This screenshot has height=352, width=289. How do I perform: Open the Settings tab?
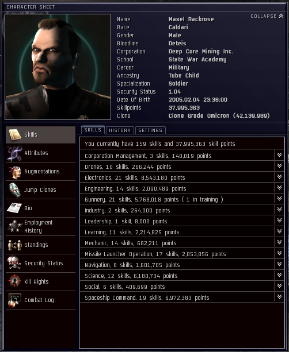[150, 130]
